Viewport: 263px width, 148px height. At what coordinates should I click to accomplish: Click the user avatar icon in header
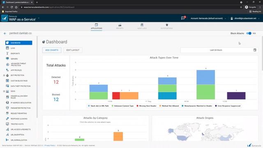pos(232,18)
